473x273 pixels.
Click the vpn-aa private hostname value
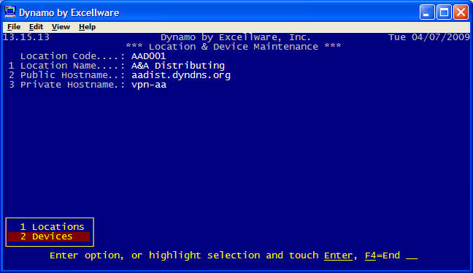click(149, 85)
